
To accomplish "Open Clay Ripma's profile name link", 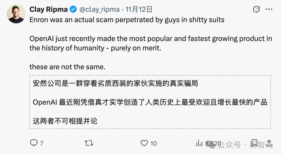I will [x=48, y=9].
